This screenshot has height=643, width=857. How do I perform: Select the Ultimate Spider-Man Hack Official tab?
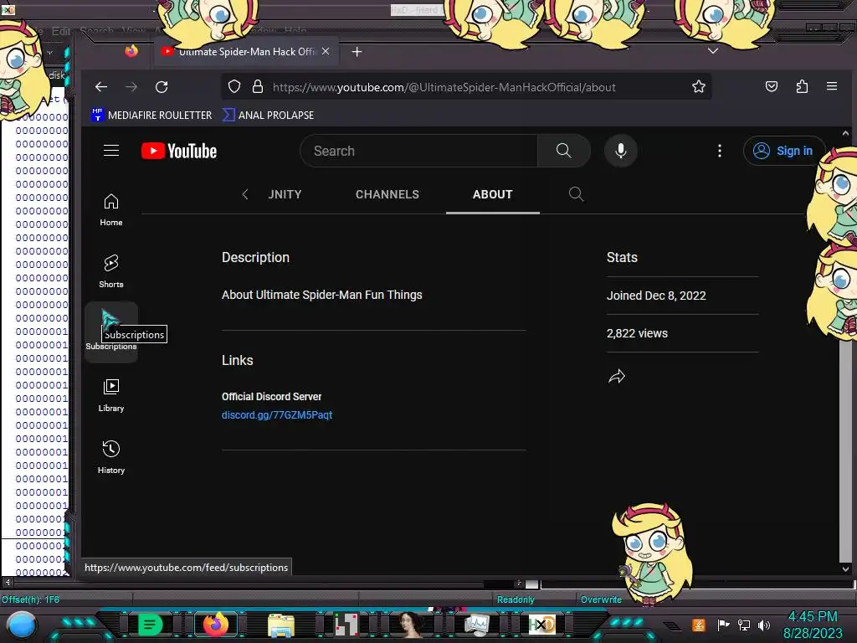click(x=246, y=51)
